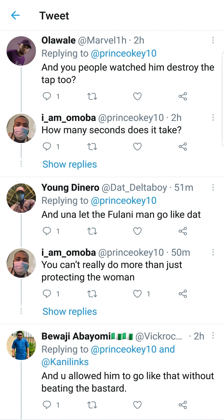Show replies under 'protecting the woman' tweet

(x=70, y=311)
